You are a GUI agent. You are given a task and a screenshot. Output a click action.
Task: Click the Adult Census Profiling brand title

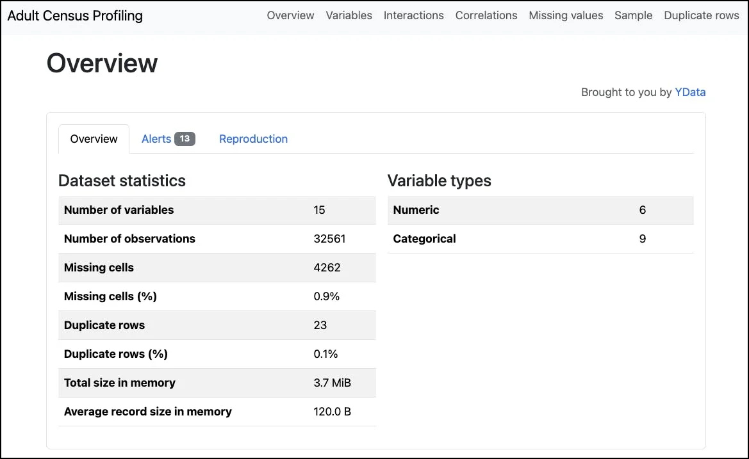point(75,15)
